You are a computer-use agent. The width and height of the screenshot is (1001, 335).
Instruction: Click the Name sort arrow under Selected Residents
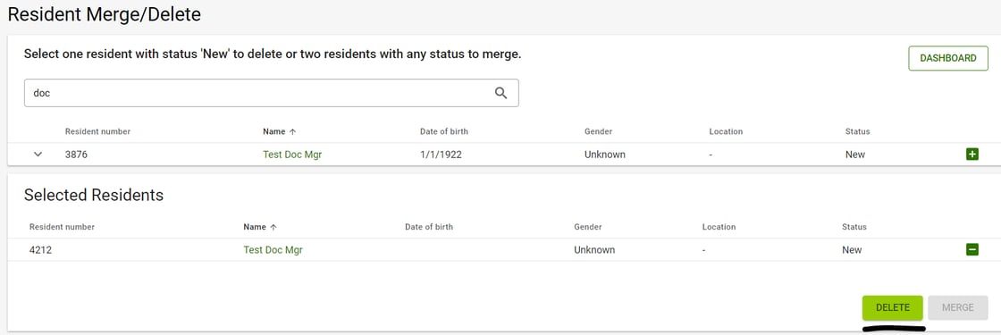pyautogui.click(x=273, y=227)
